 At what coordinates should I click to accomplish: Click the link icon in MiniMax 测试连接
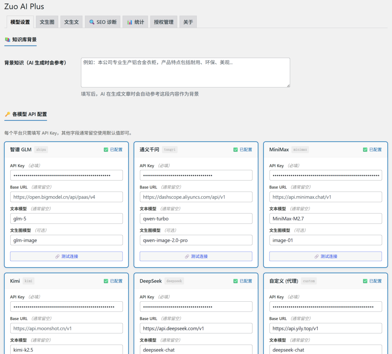tap(317, 257)
